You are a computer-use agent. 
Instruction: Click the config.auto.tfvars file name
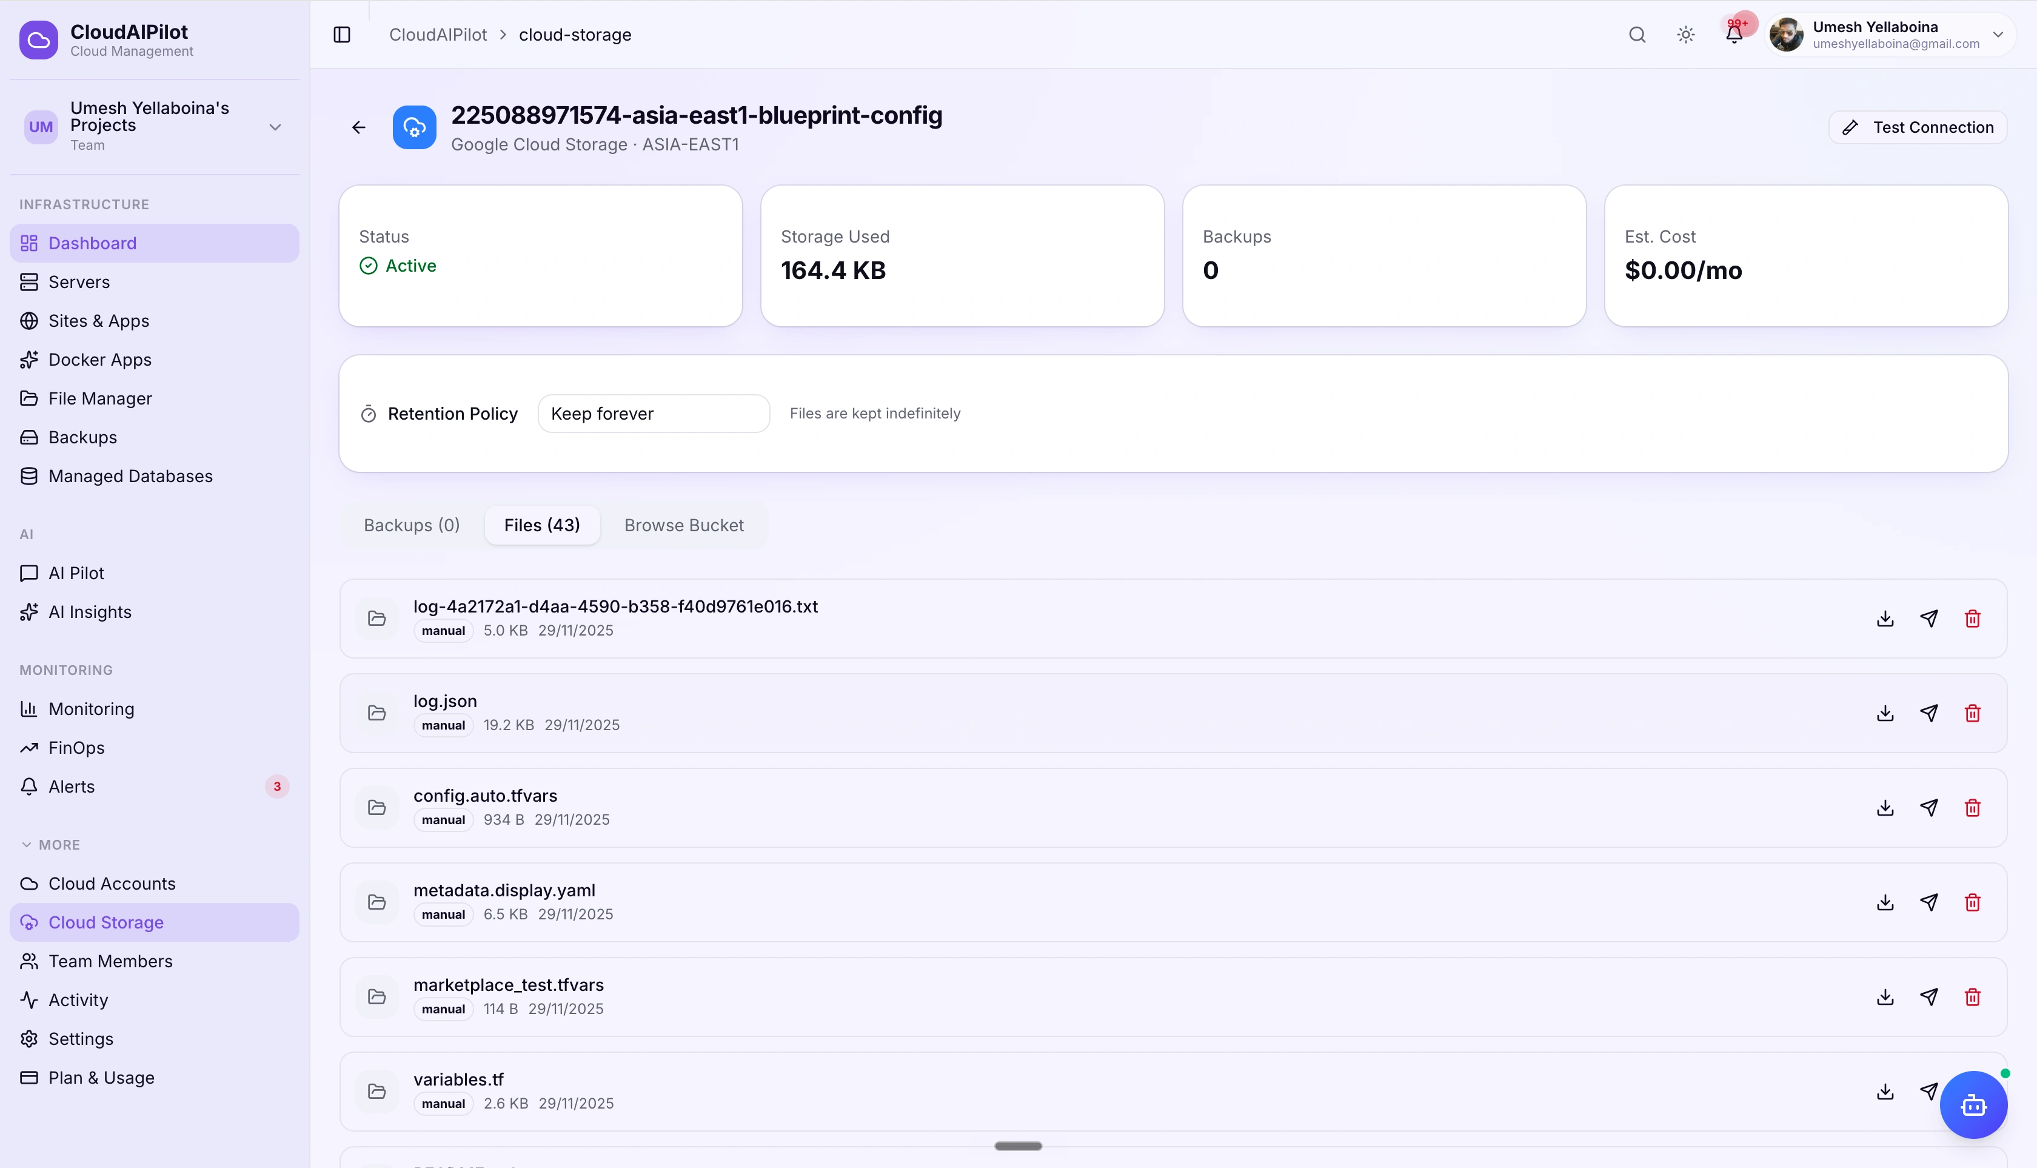[485, 796]
